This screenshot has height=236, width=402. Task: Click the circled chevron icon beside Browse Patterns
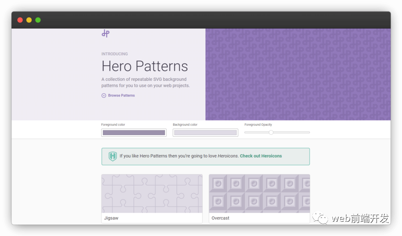(103, 96)
